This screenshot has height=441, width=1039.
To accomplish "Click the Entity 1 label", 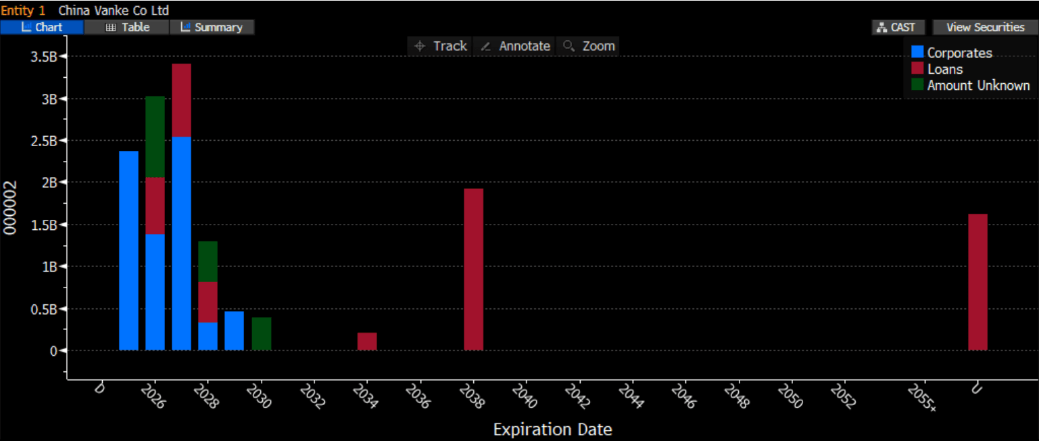I will click(x=23, y=10).
